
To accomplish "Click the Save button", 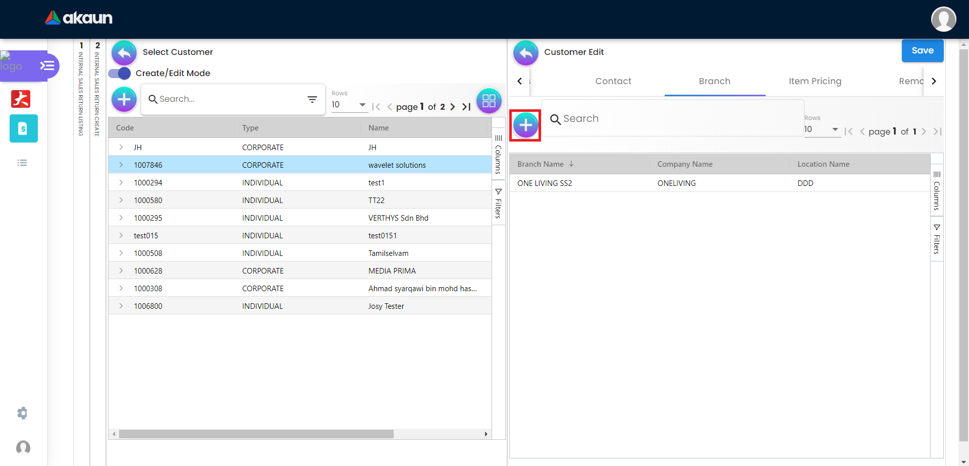I will 922,50.
